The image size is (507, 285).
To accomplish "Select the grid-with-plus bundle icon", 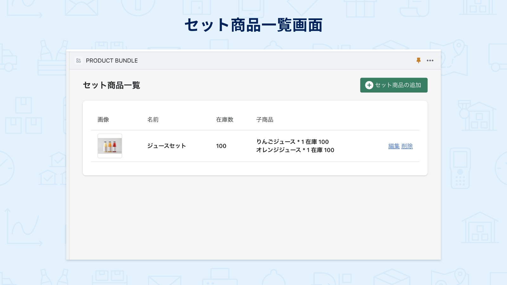I will tap(78, 60).
